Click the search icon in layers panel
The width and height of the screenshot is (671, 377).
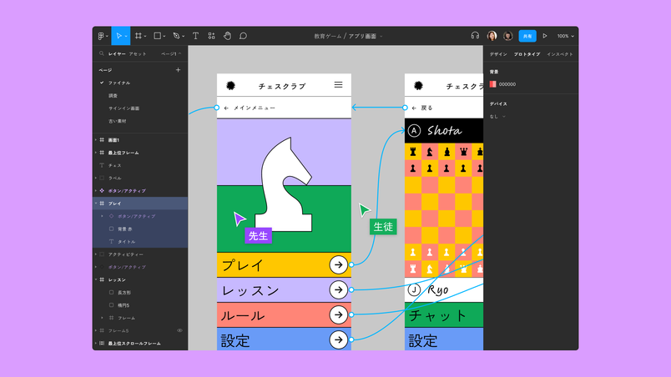(102, 54)
